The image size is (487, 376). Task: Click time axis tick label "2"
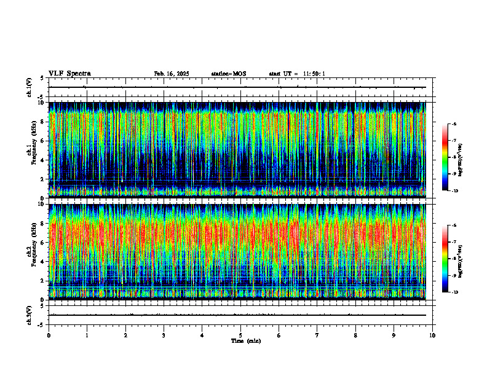pos(125,335)
